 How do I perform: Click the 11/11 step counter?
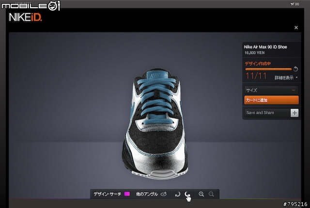coord(256,76)
